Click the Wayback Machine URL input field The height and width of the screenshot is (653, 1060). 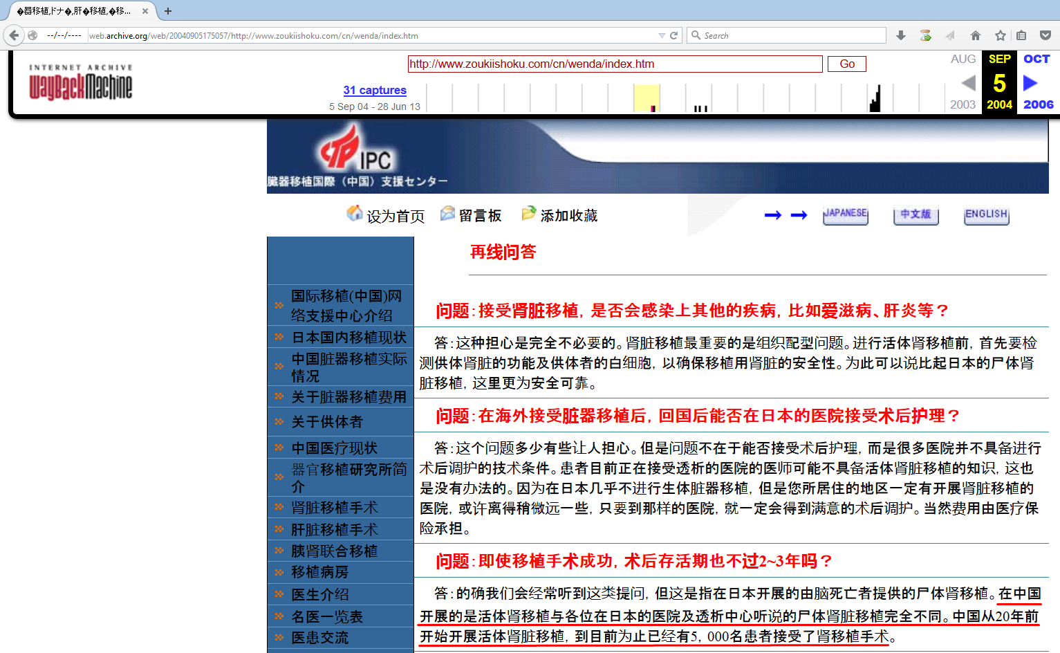tap(614, 64)
